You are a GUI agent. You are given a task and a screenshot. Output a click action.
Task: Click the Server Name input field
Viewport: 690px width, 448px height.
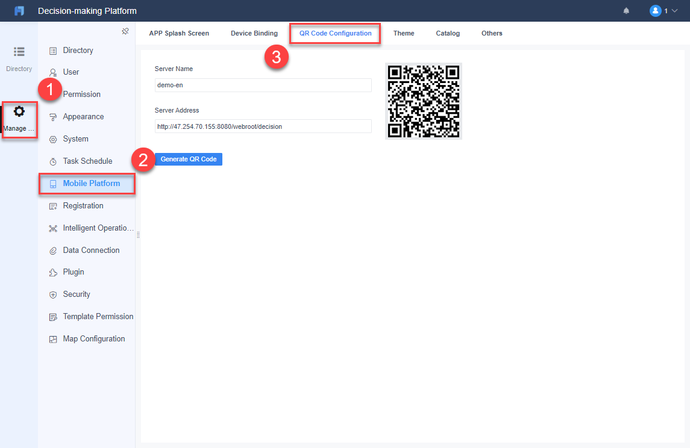tap(263, 85)
